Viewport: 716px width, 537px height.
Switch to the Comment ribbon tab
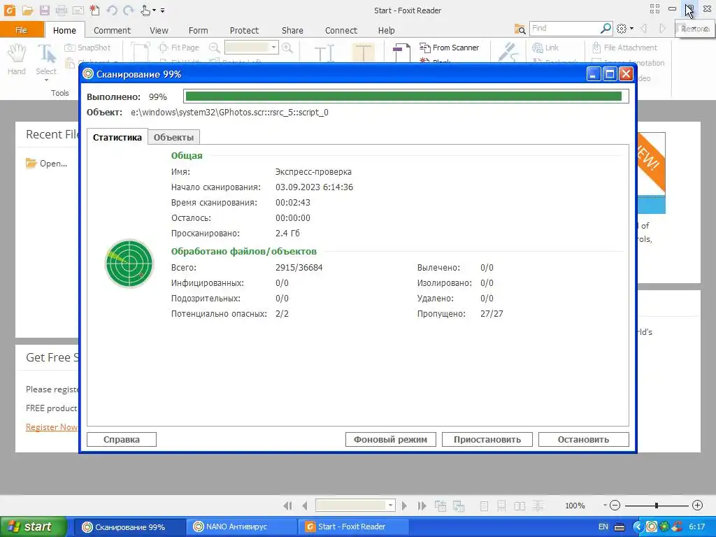(x=112, y=31)
